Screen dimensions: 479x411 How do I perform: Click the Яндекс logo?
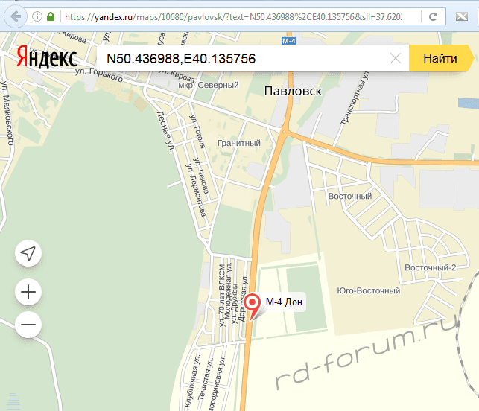[x=46, y=59]
